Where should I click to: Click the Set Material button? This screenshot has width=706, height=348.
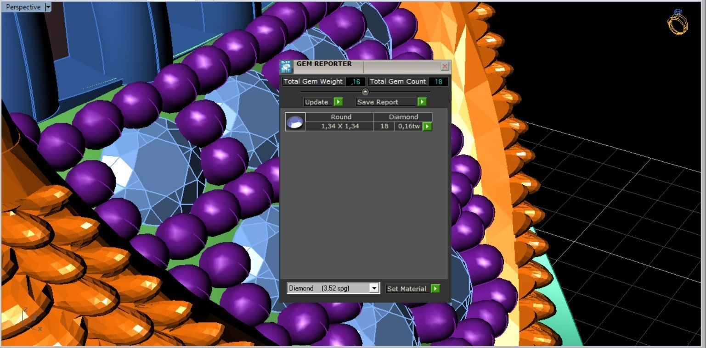pyautogui.click(x=407, y=288)
